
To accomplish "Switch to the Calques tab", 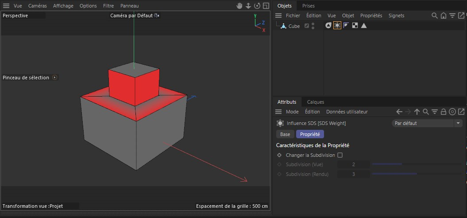I will tap(316, 102).
